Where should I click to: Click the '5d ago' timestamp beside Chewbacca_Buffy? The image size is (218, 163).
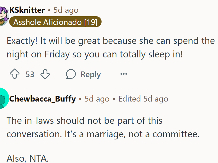[x=97, y=99]
